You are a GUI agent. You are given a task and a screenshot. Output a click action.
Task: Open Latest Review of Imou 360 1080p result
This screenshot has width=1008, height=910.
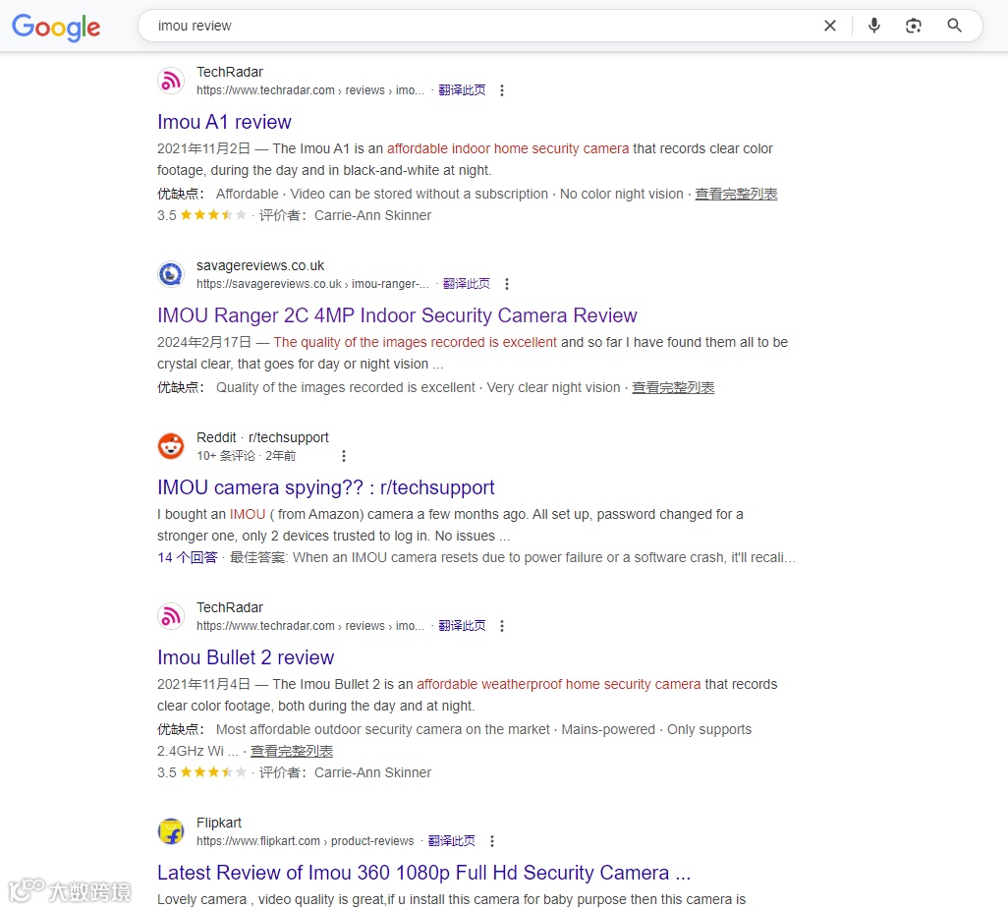tap(423, 873)
